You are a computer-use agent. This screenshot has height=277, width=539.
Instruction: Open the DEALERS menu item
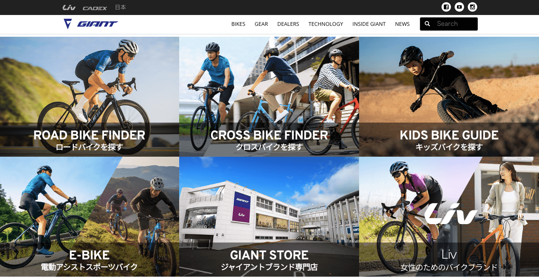pos(288,24)
